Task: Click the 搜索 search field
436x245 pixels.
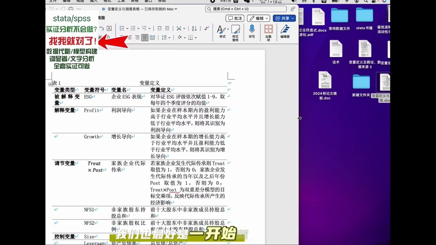Action: [246, 9]
